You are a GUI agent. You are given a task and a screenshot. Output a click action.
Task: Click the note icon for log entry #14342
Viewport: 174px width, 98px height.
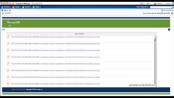[x=8, y=50]
